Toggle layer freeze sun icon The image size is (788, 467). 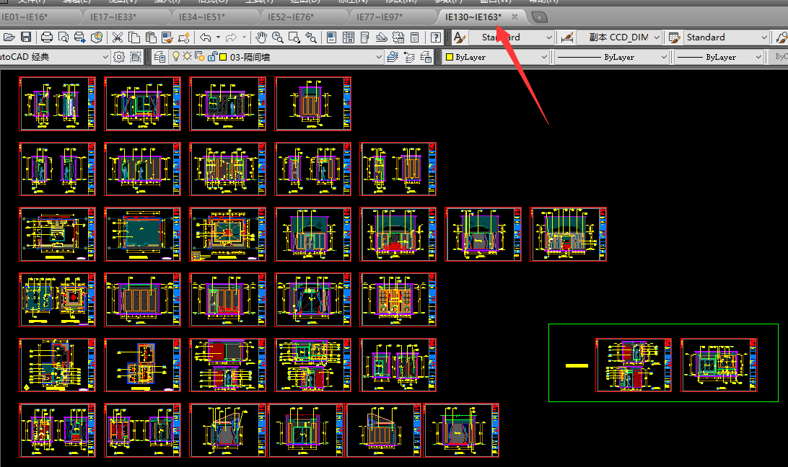point(187,56)
